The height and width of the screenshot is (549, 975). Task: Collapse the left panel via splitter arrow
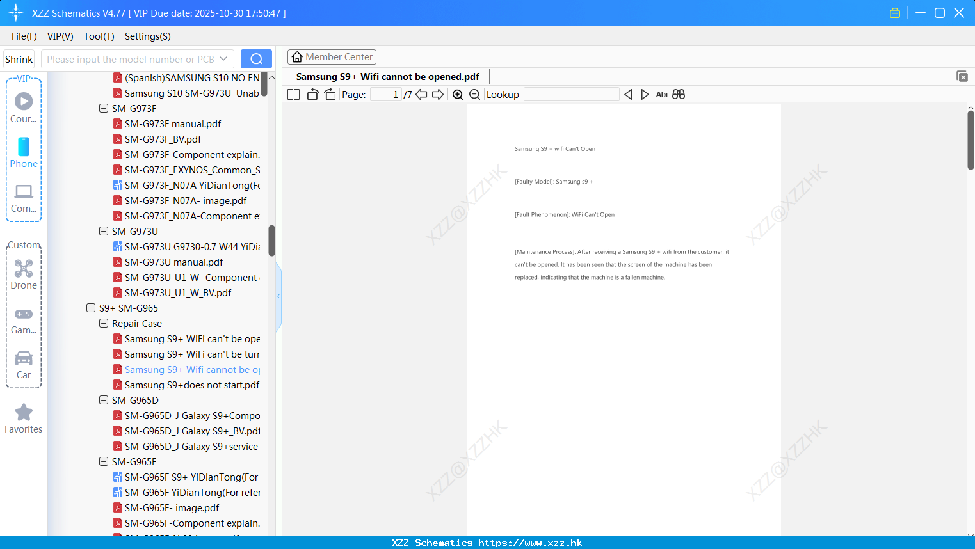click(x=278, y=296)
